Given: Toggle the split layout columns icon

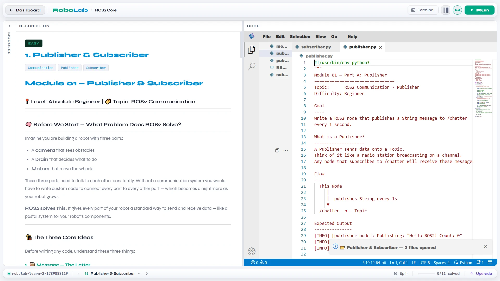Looking at the screenshot, I should click(x=446, y=10).
